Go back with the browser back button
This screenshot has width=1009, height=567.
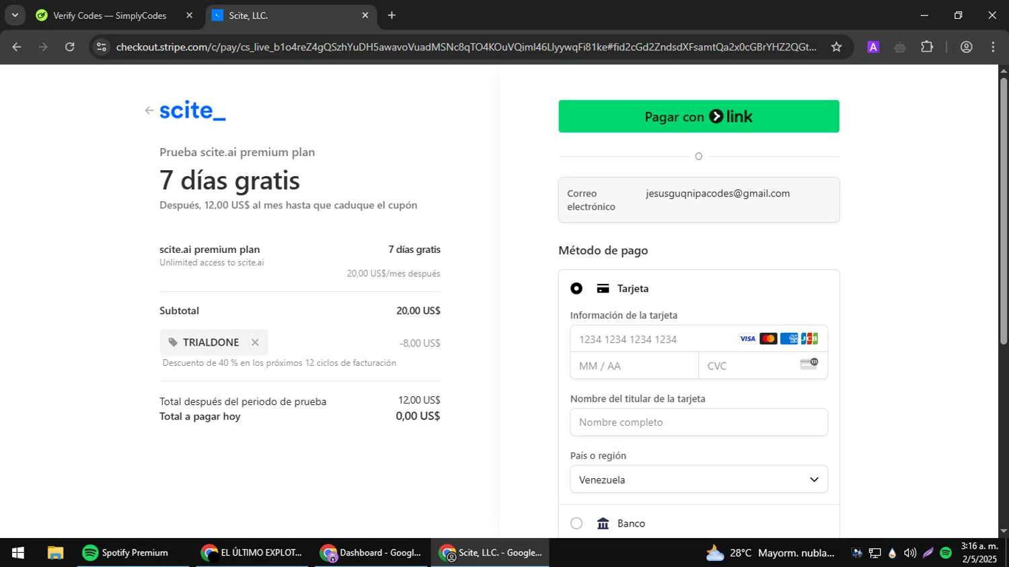click(x=17, y=47)
